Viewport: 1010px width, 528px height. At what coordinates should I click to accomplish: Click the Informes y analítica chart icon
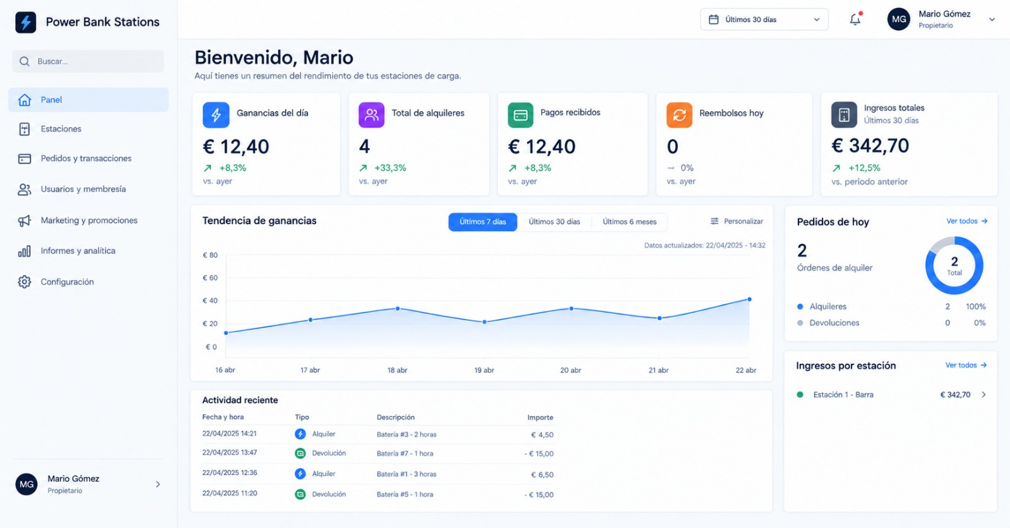pyautogui.click(x=25, y=251)
